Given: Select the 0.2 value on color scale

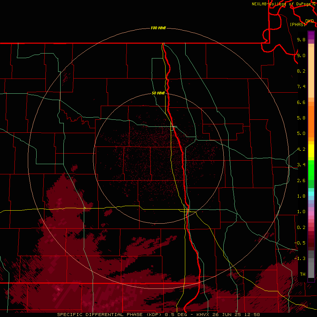Looking at the screenshot, I should coord(301,228).
